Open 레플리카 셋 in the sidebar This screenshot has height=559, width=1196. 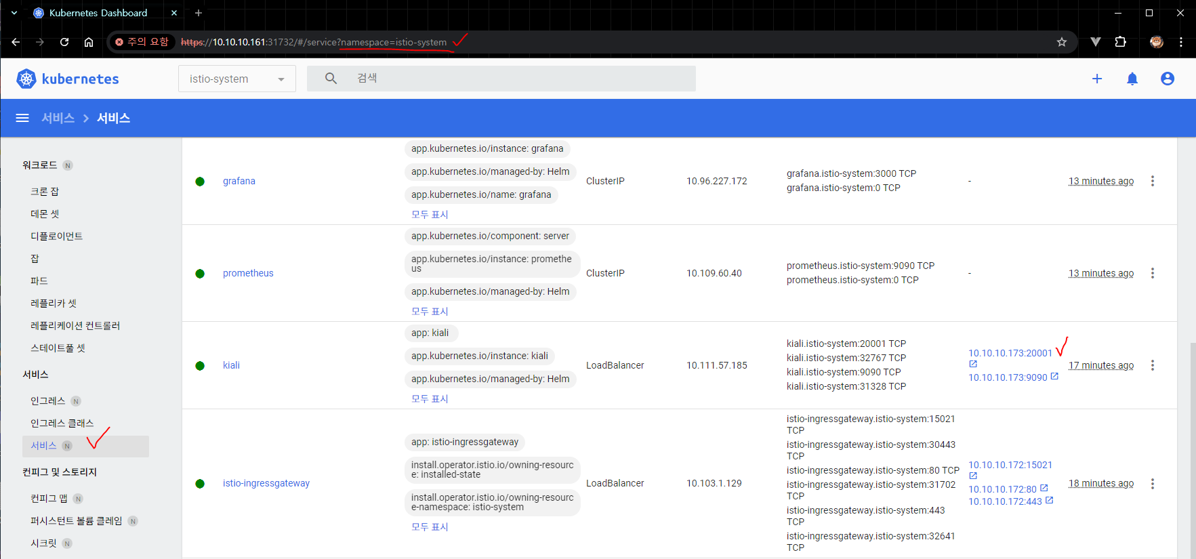pos(54,304)
